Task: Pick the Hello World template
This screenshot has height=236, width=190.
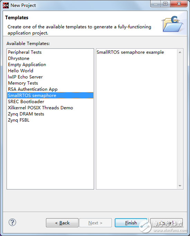Action: click(21, 71)
